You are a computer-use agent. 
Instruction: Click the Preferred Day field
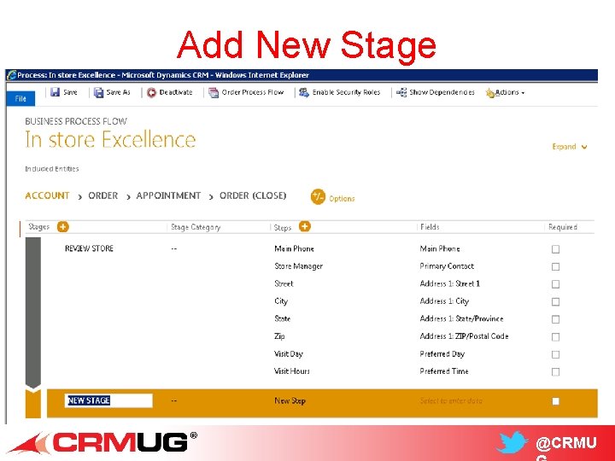[442, 354]
